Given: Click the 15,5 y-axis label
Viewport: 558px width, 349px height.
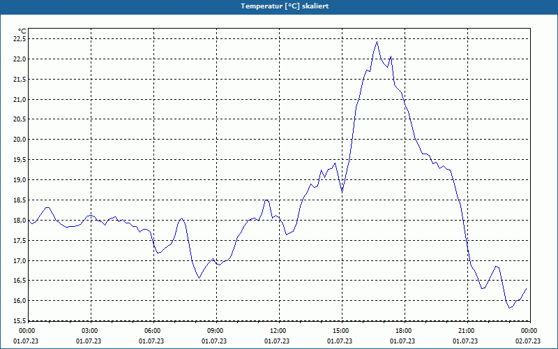Looking at the screenshot, I should click(x=20, y=321).
